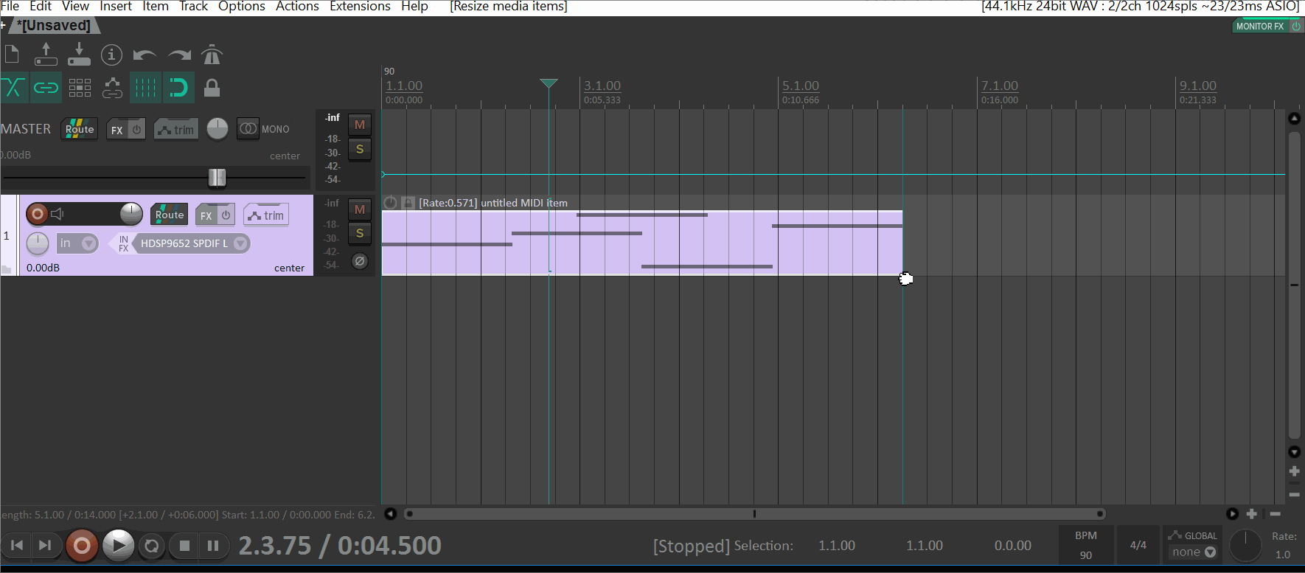1305x573 pixels.
Task: Solo the master track
Action: coord(360,150)
